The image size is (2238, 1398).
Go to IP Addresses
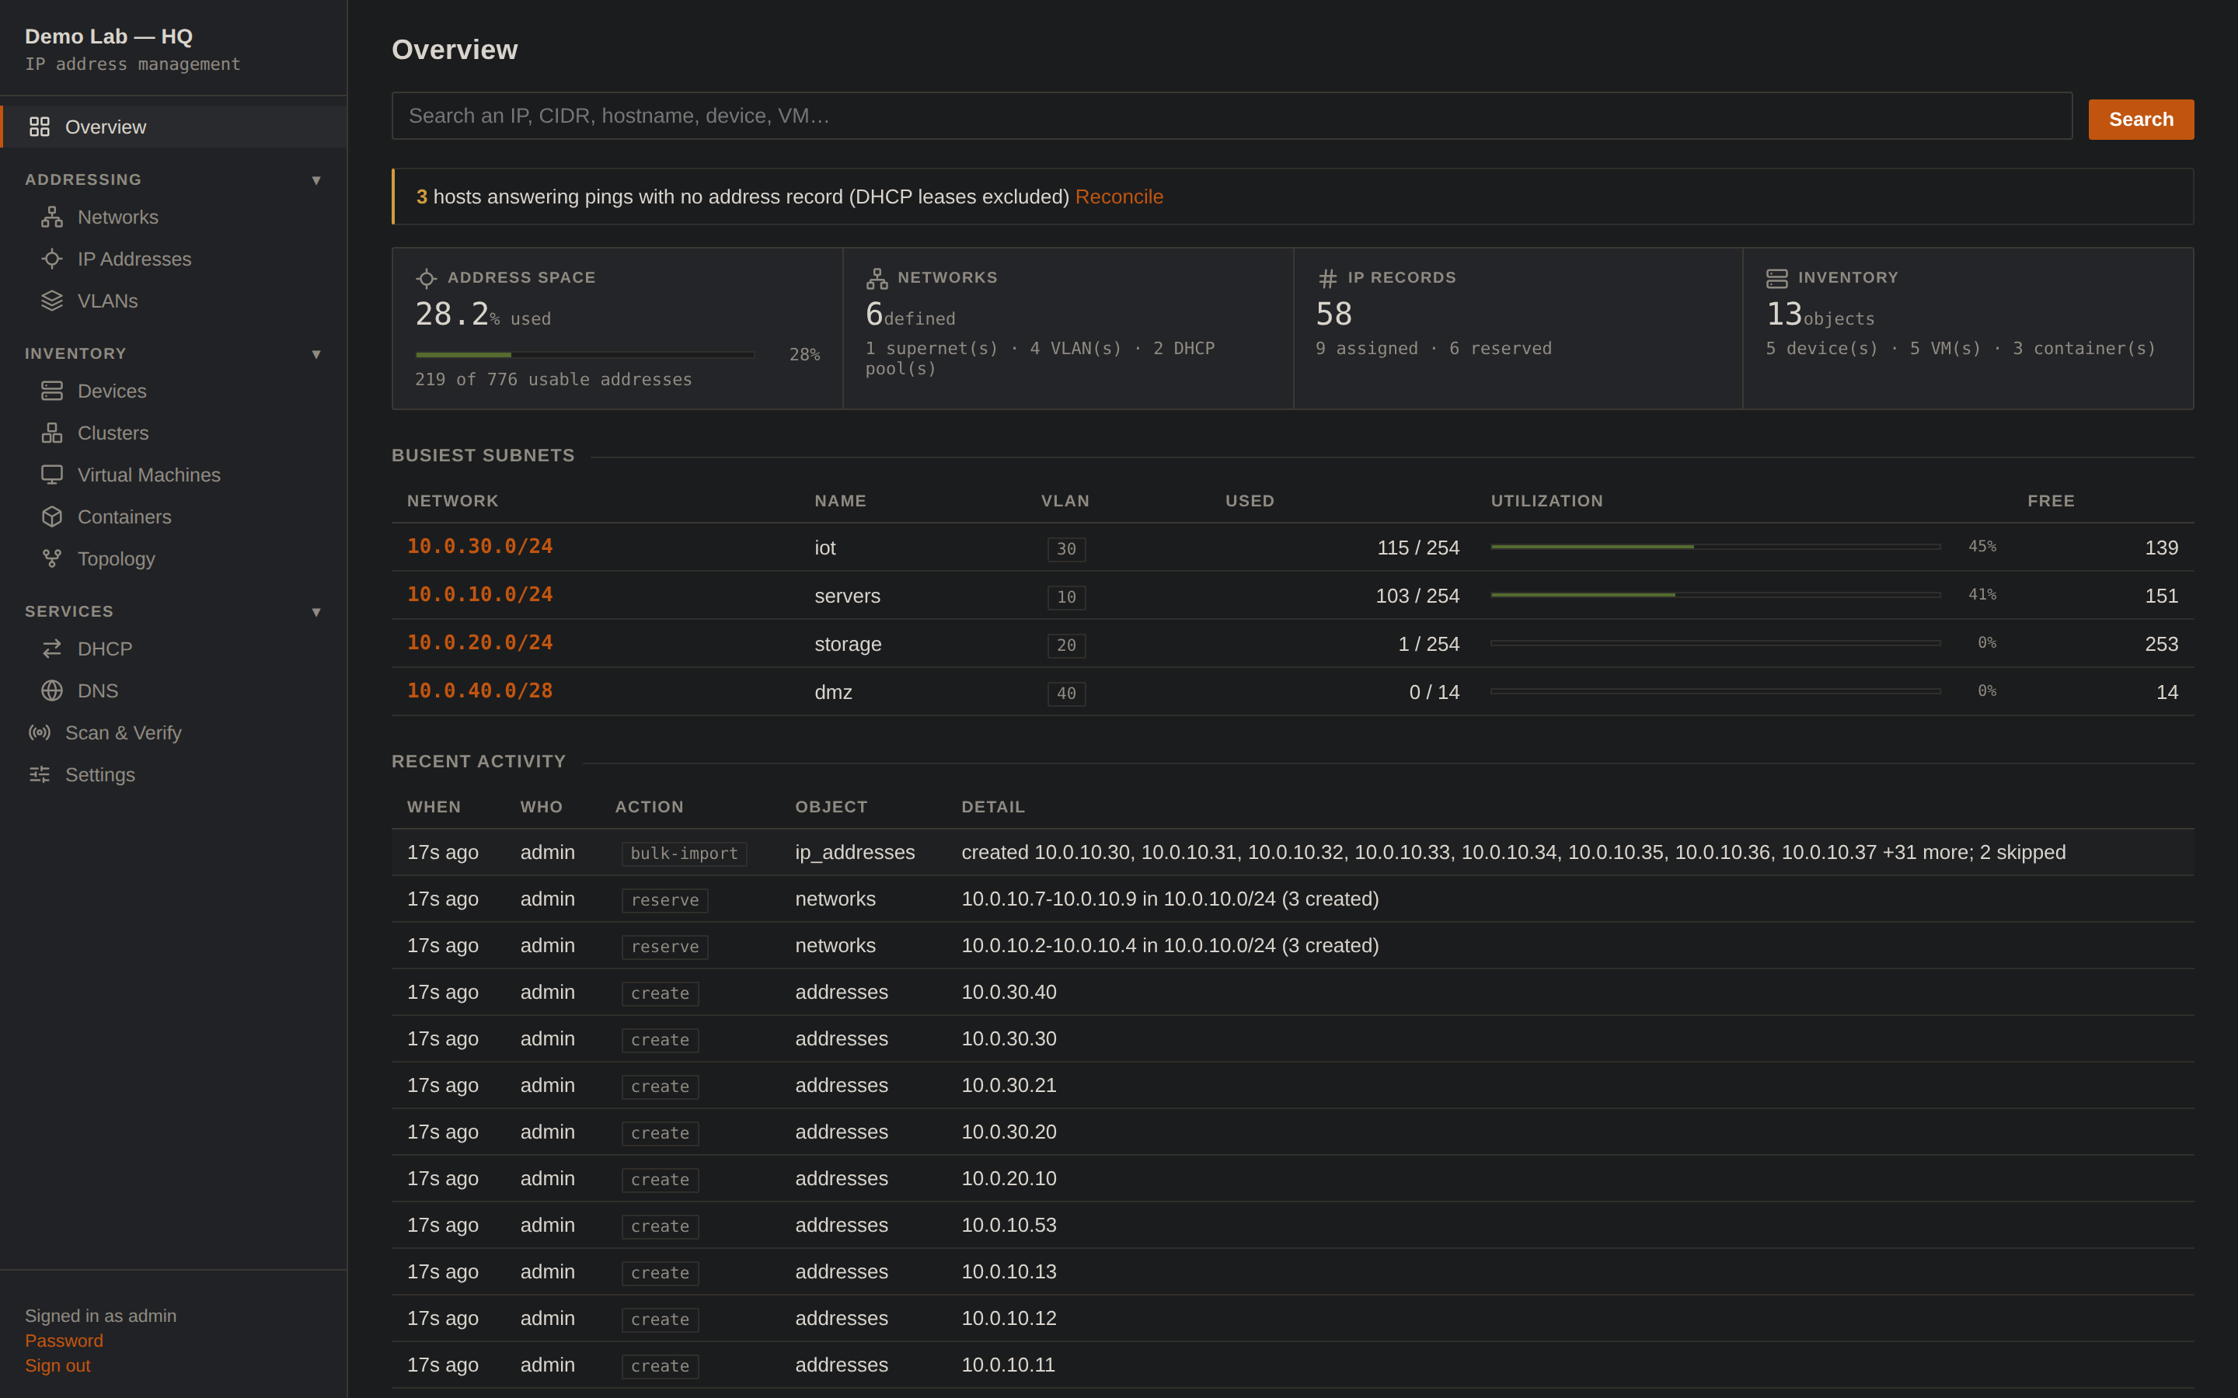[x=134, y=259]
